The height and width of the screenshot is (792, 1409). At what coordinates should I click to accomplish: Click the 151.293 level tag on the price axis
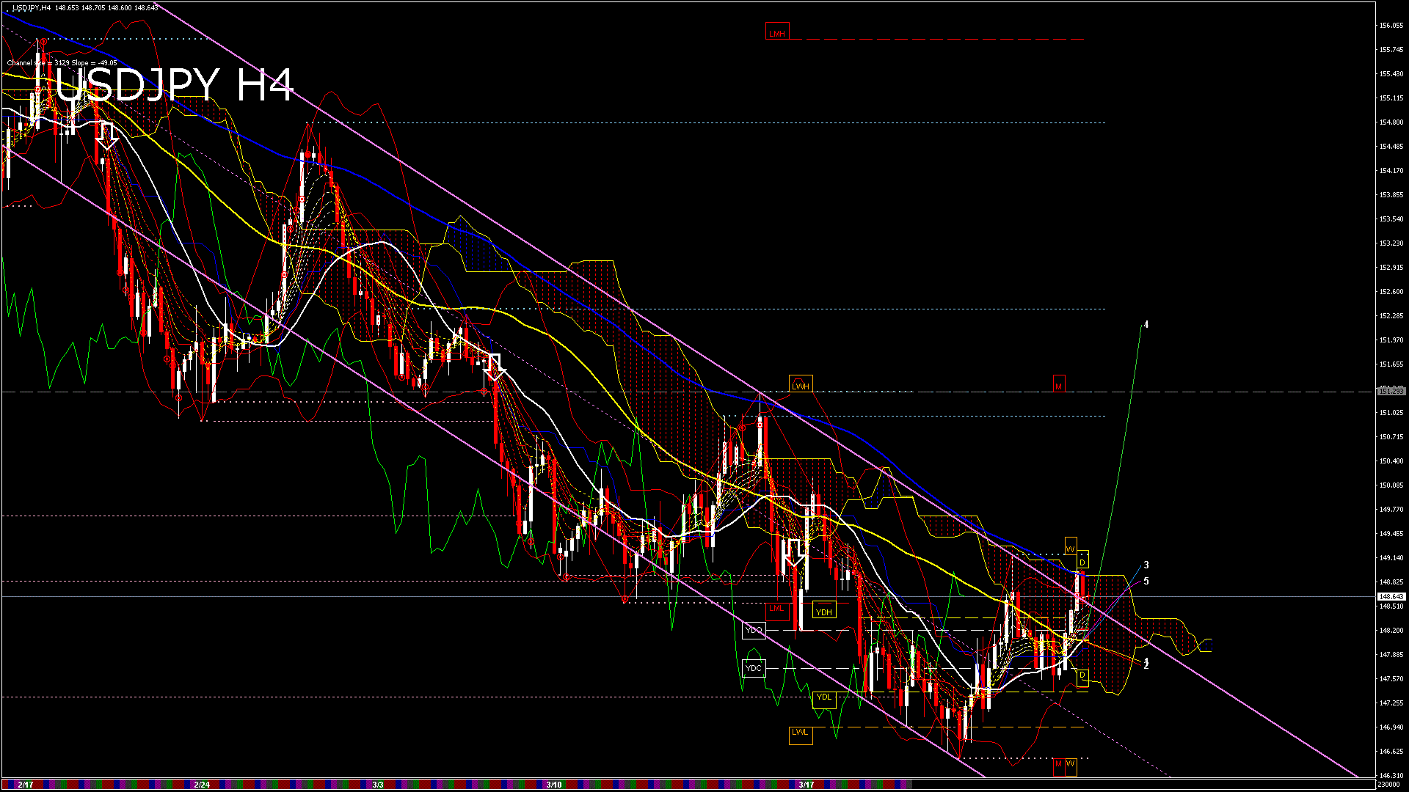coord(1391,392)
